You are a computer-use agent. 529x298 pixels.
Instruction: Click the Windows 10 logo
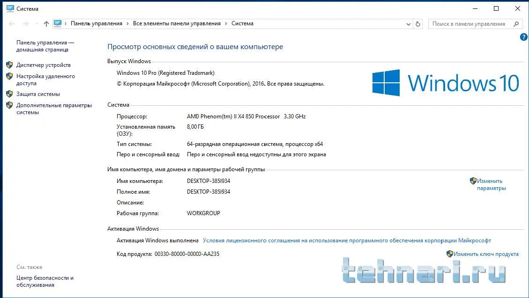(x=446, y=83)
